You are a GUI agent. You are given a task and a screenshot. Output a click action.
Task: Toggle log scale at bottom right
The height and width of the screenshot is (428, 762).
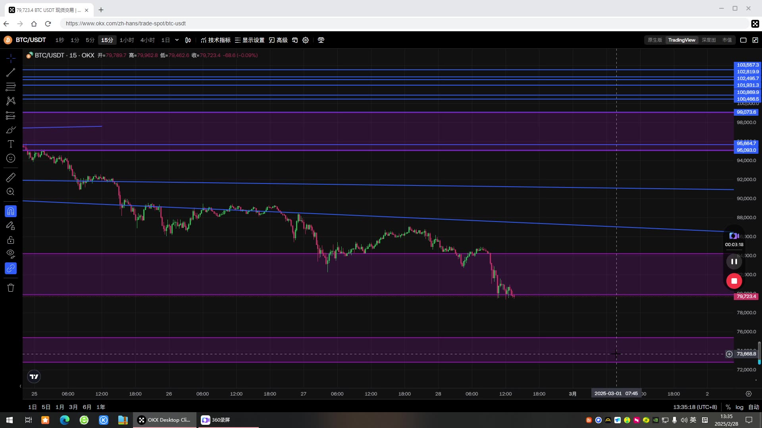[739, 407]
